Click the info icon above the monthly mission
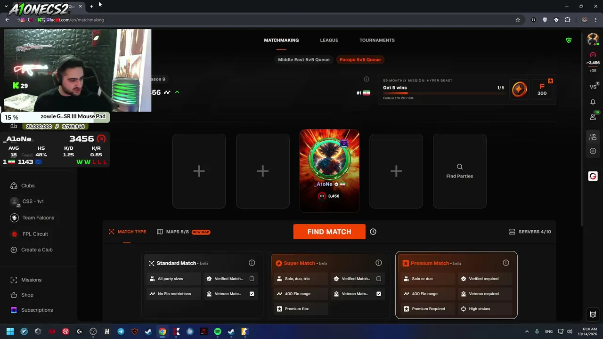 click(x=367, y=79)
